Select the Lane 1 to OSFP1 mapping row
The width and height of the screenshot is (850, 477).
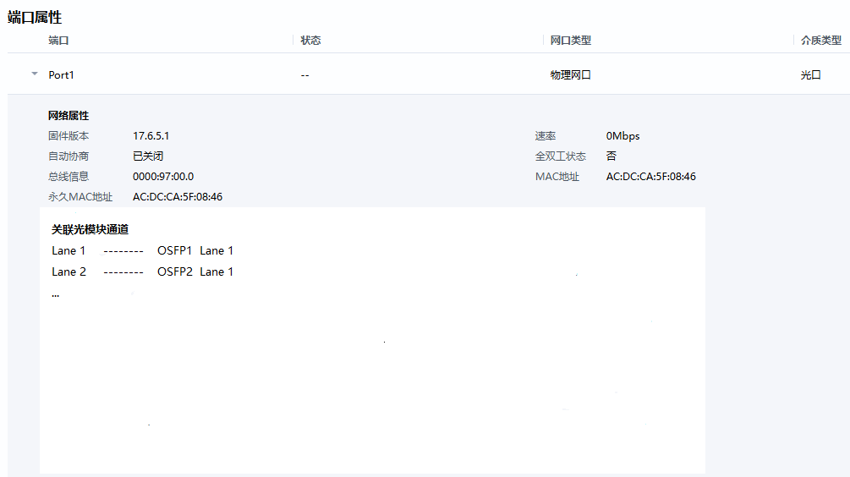coord(142,251)
